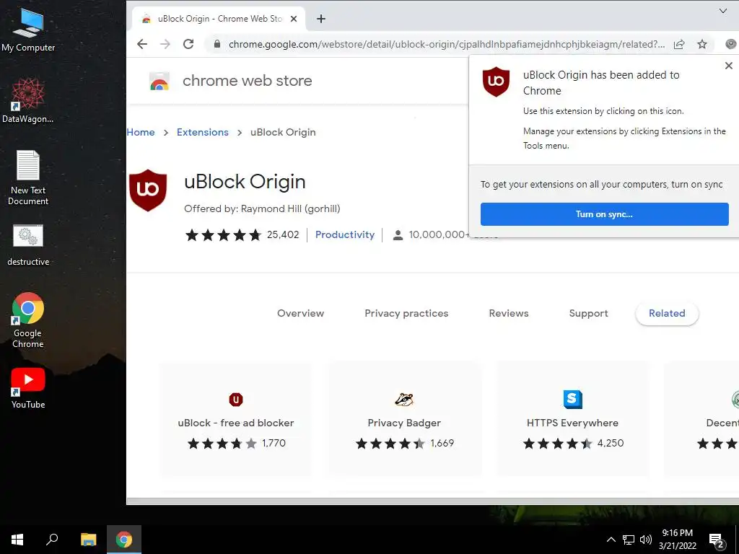This screenshot has width=739, height=554.
Task: Click the uBlock Origin browser tab
Action: coord(219,19)
